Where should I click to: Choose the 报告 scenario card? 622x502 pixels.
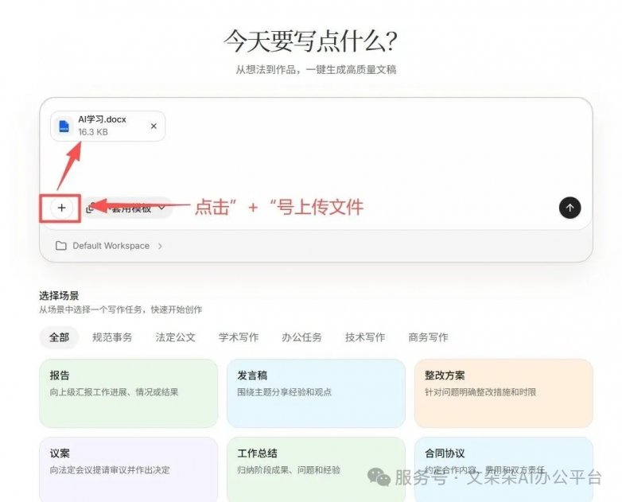coord(129,393)
